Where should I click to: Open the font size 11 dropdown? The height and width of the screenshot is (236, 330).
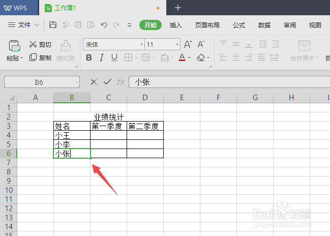point(177,44)
